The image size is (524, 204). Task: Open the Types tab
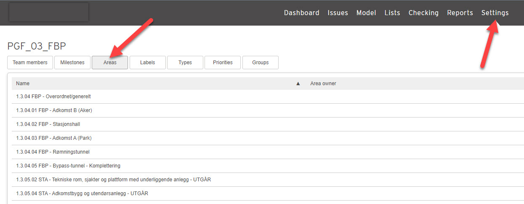click(x=185, y=63)
